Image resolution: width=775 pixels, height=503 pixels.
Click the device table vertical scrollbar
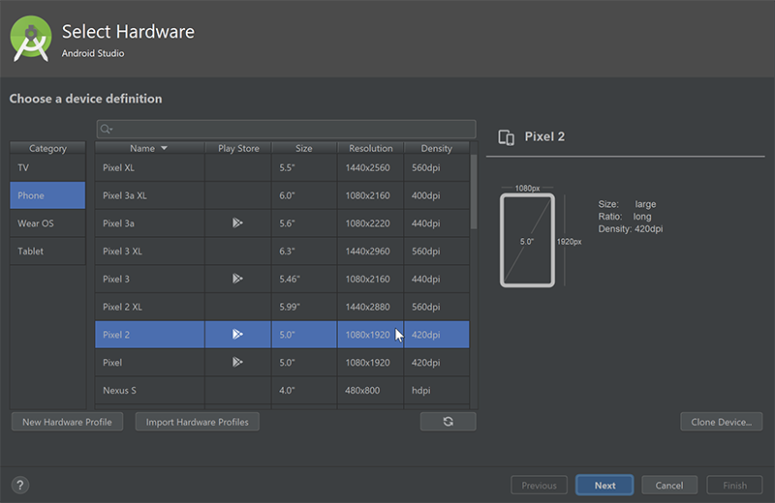click(x=474, y=192)
